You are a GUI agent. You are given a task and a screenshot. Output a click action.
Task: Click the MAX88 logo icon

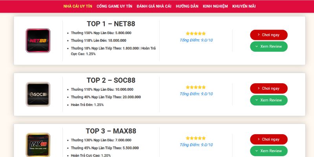pyautogui.click(x=38, y=145)
